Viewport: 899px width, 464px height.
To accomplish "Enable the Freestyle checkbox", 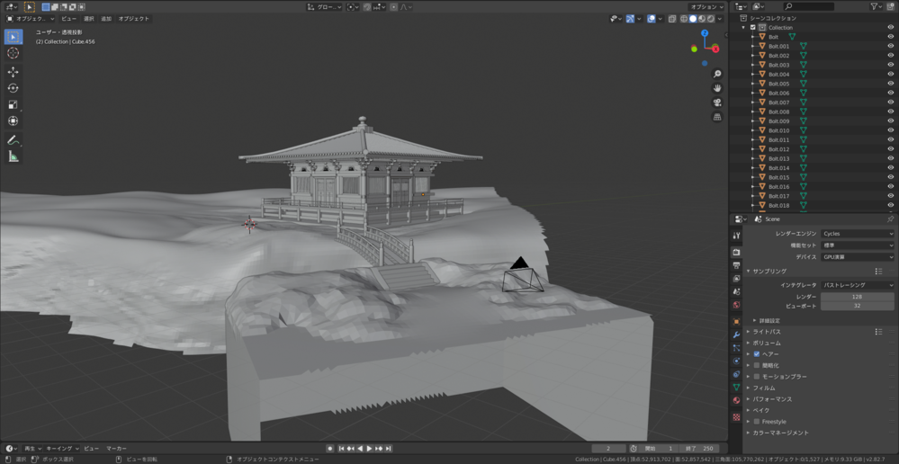I will (757, 422).
